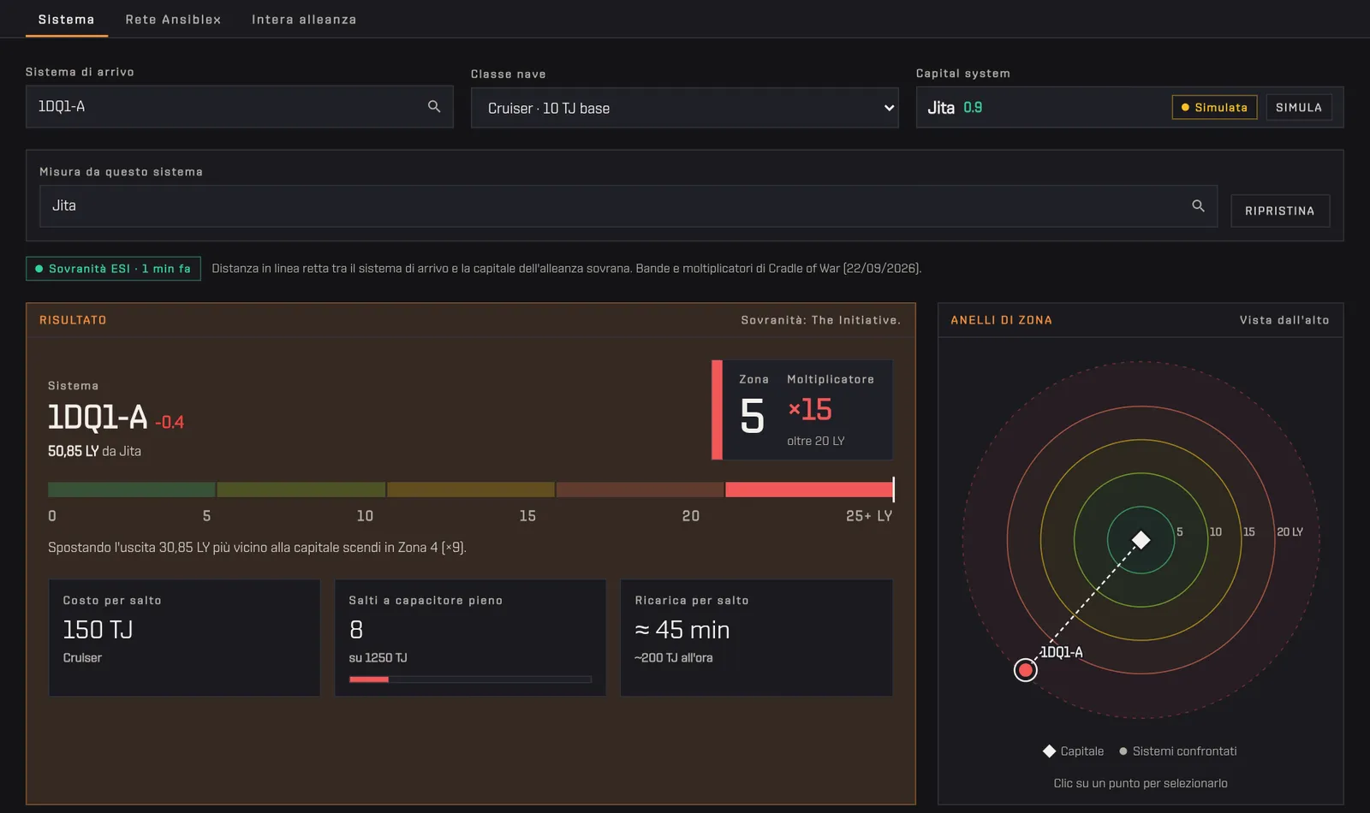
Task: Click the SIMULA button
Action: pyautogui.click(x=1298, y=107)
